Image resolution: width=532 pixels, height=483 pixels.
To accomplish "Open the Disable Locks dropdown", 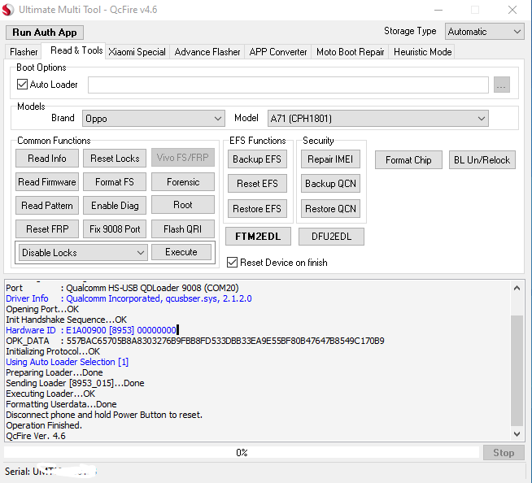I will (x=83, y=253).
